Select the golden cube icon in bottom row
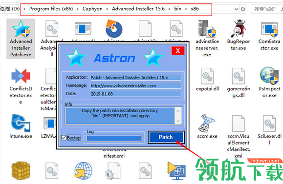Screen dimensions: 283x184 coord(21,170)
